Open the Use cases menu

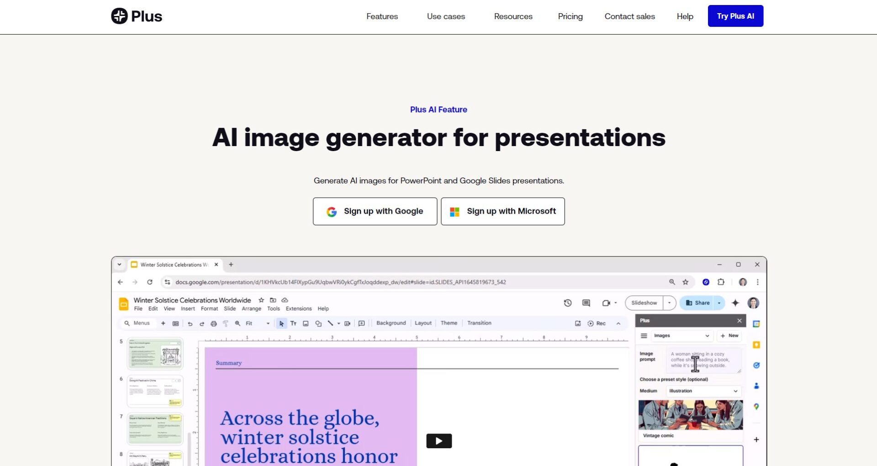point(446,16)
